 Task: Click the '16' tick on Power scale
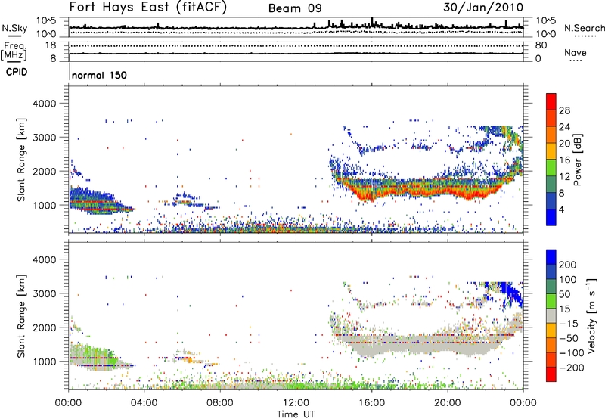[x=564, y=160]
